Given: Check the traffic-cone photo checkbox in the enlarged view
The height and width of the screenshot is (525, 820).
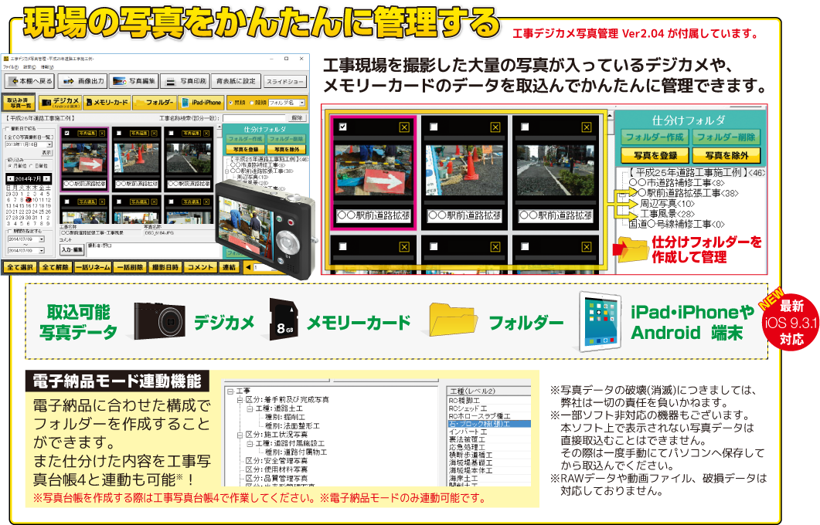Looking at the screenshot, I should 434,127.
